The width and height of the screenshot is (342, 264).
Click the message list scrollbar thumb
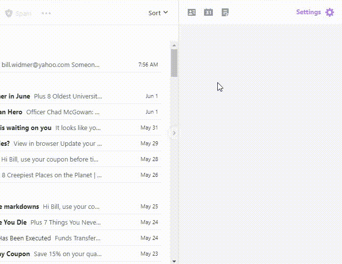(x=174, y=63)
